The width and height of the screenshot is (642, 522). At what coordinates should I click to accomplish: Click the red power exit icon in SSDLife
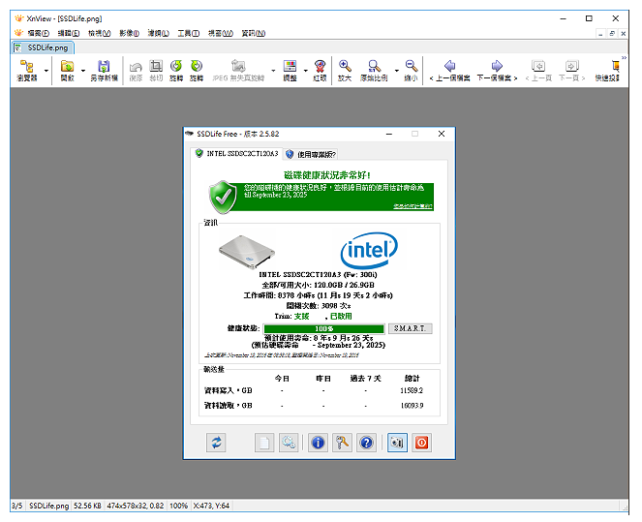pyautogui.click(x=422, y=443)
